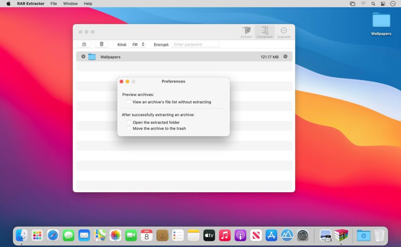Click the Enter password field
This screenshot has width=401, height=247.
195,44
